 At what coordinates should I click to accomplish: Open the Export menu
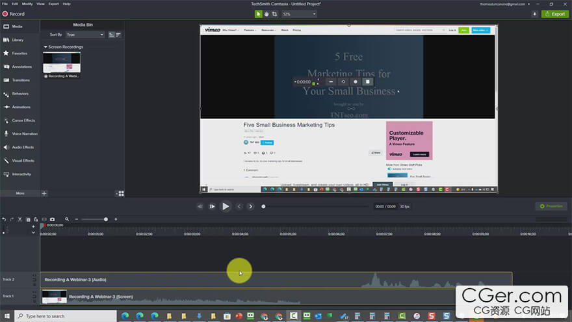coord(53,4)
